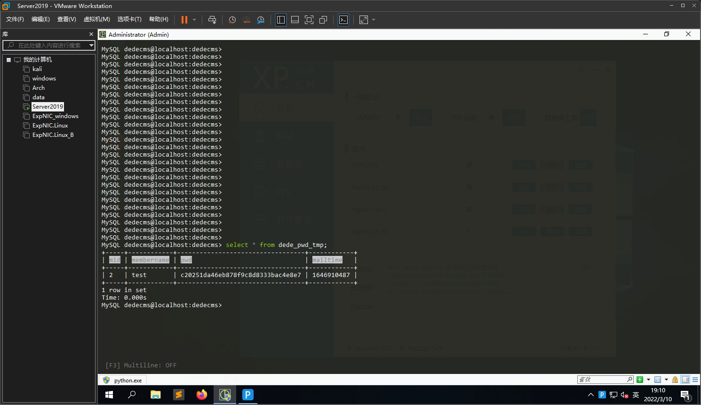Viewport: 701px width, 405px height.
Task: Switch input language 英 indicator
Action: (636, 395)
